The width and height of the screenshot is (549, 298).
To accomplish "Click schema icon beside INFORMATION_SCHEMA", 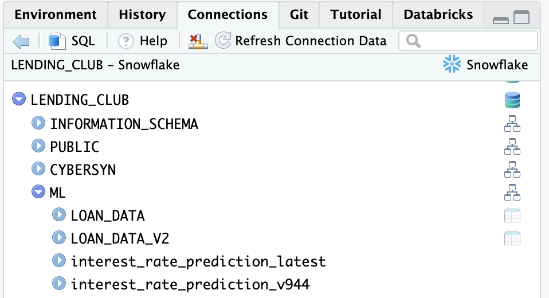I will point(512,124).
